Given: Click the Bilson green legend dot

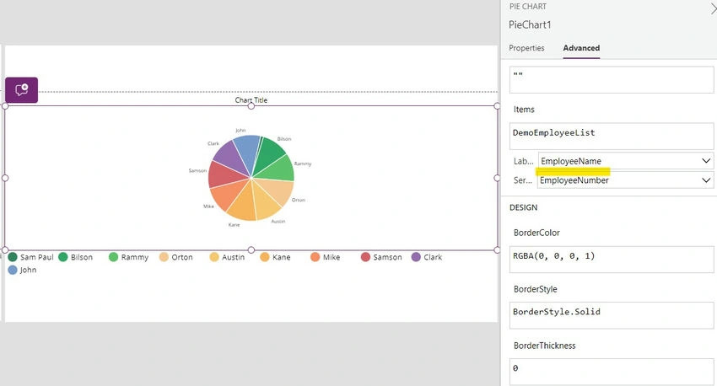Looking at the screenshot, I should 63,257.
